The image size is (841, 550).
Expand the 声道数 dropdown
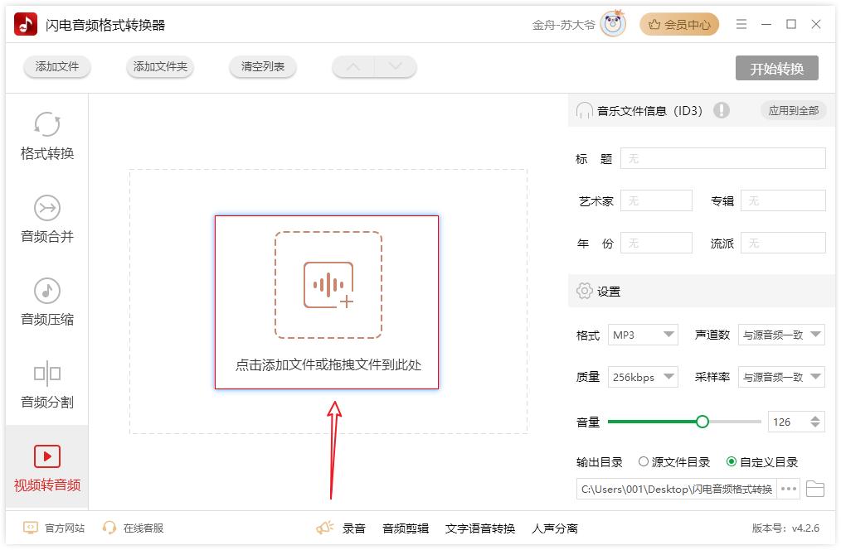pos(781,335)
